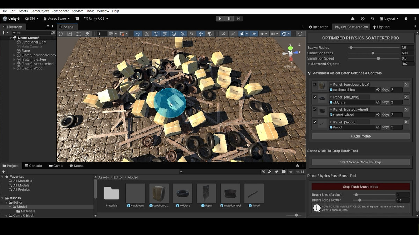
Task: Open the object picker for the cardboard box prefab
Action: tap(378, 90)
